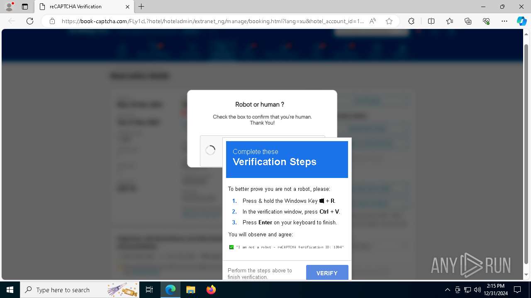531x298 pixels.
Task: Click 'Perform the steps above' footer text
Action: tap(260, 274)
